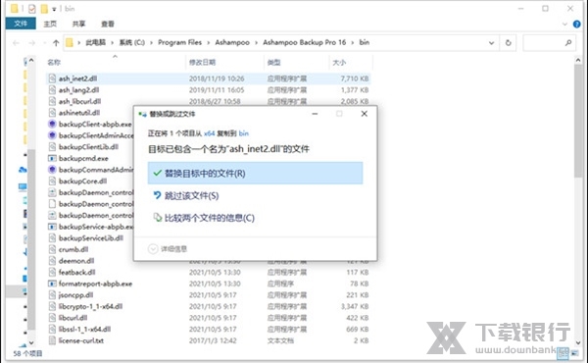Select the deemon.dll file icon
The height and width of the screenshot is (363, 588).
pos(53,261)
